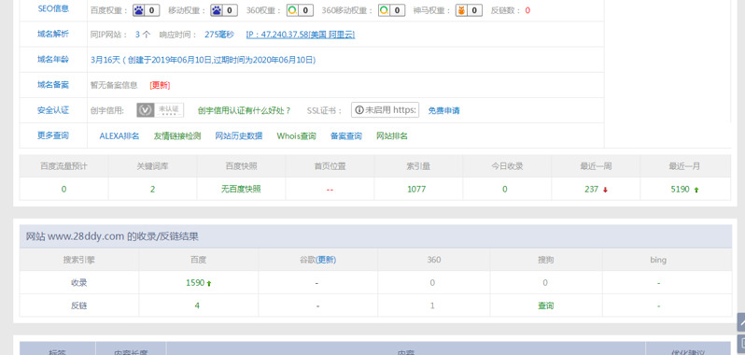Click the 暂无备案信息 text
745x355 pixels.
pyautogui.click(x=114, y=86)
